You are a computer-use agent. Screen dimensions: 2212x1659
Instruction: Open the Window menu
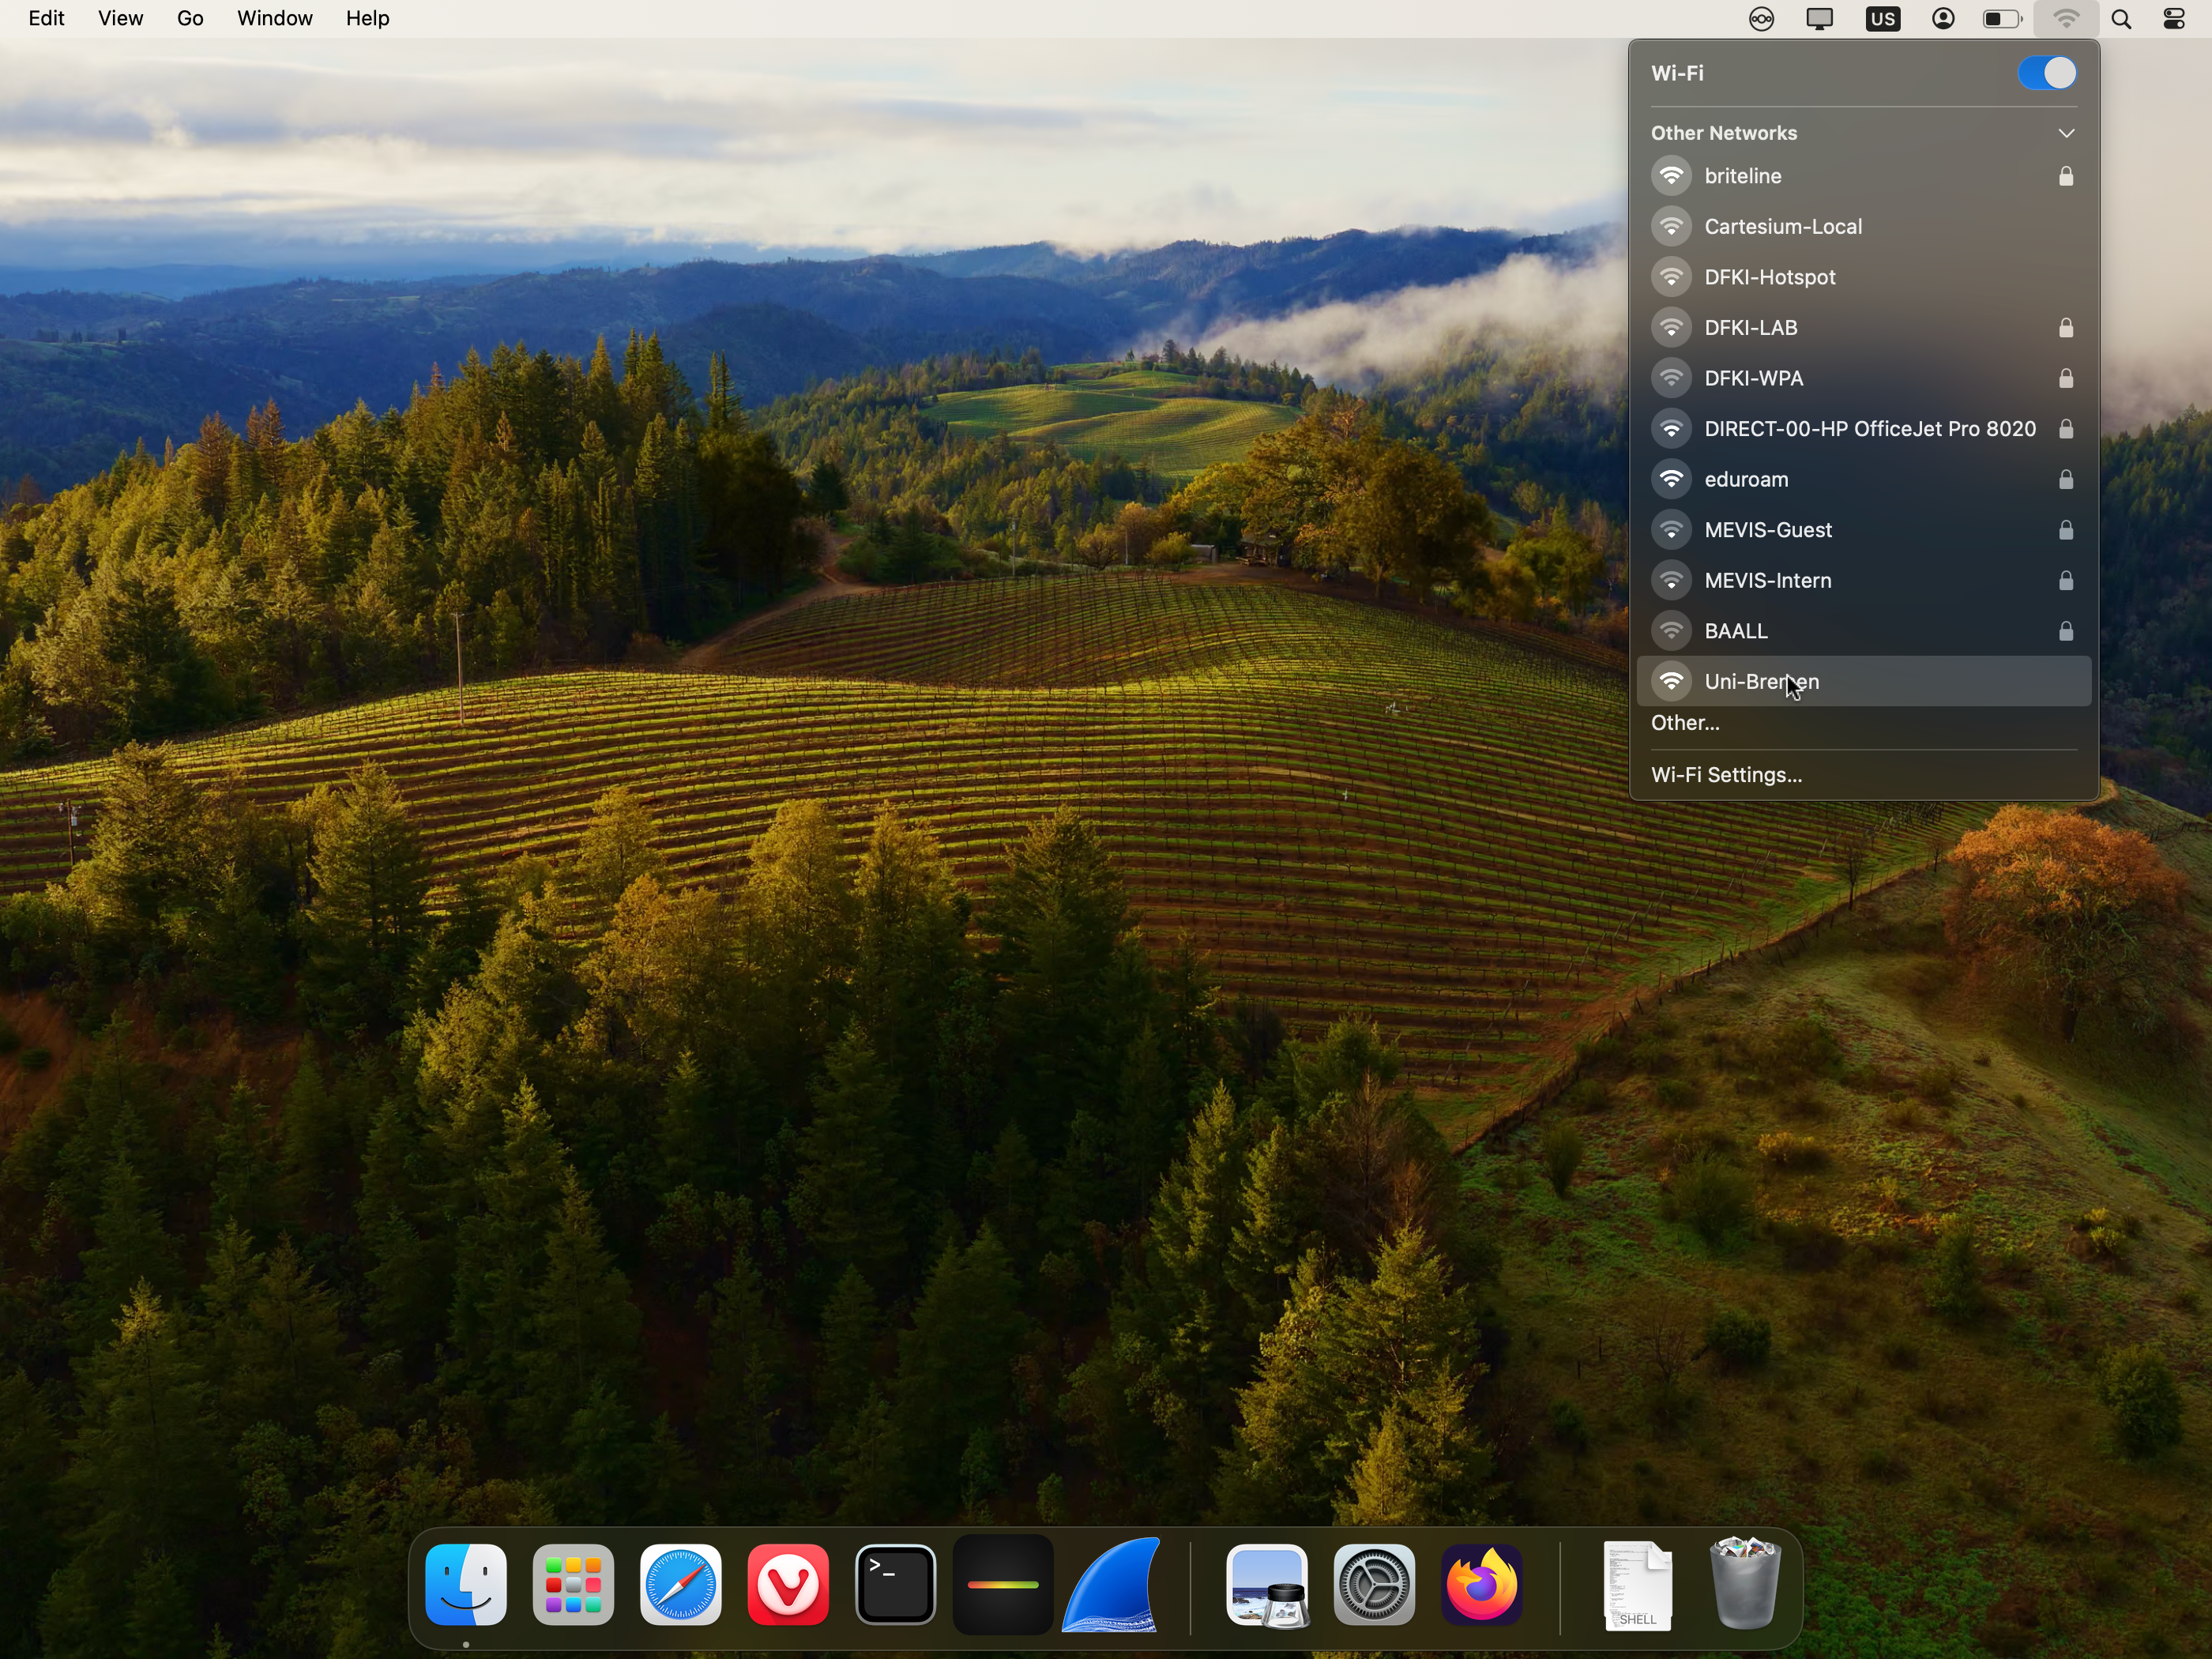(x=274, y=18)
